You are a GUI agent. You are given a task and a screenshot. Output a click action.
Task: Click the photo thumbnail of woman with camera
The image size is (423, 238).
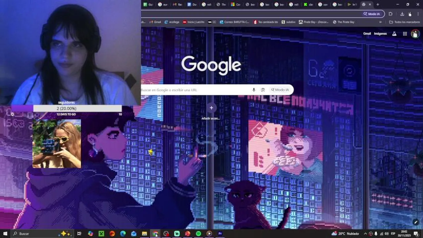[57, 144]
